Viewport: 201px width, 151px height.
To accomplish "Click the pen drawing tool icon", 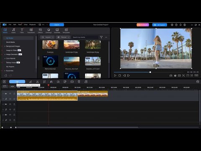I will point(31,82).
